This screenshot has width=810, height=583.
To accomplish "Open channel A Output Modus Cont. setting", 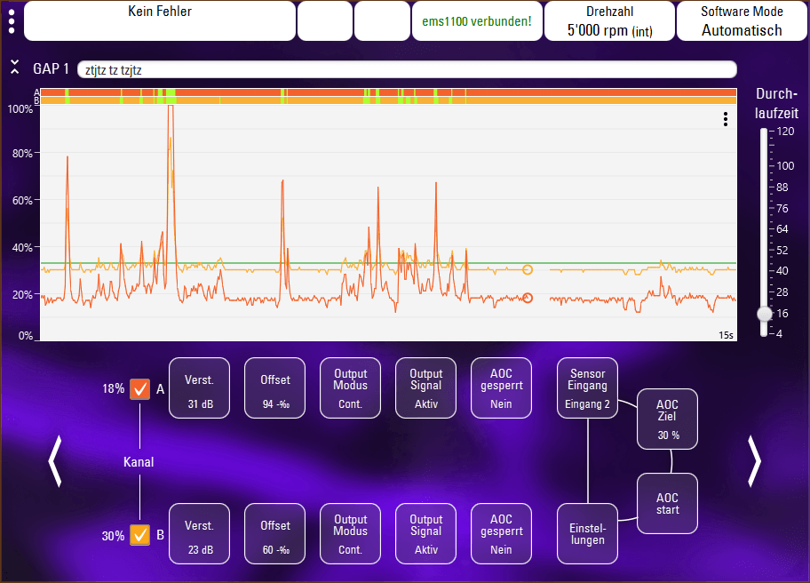I will tap(350, 388).
